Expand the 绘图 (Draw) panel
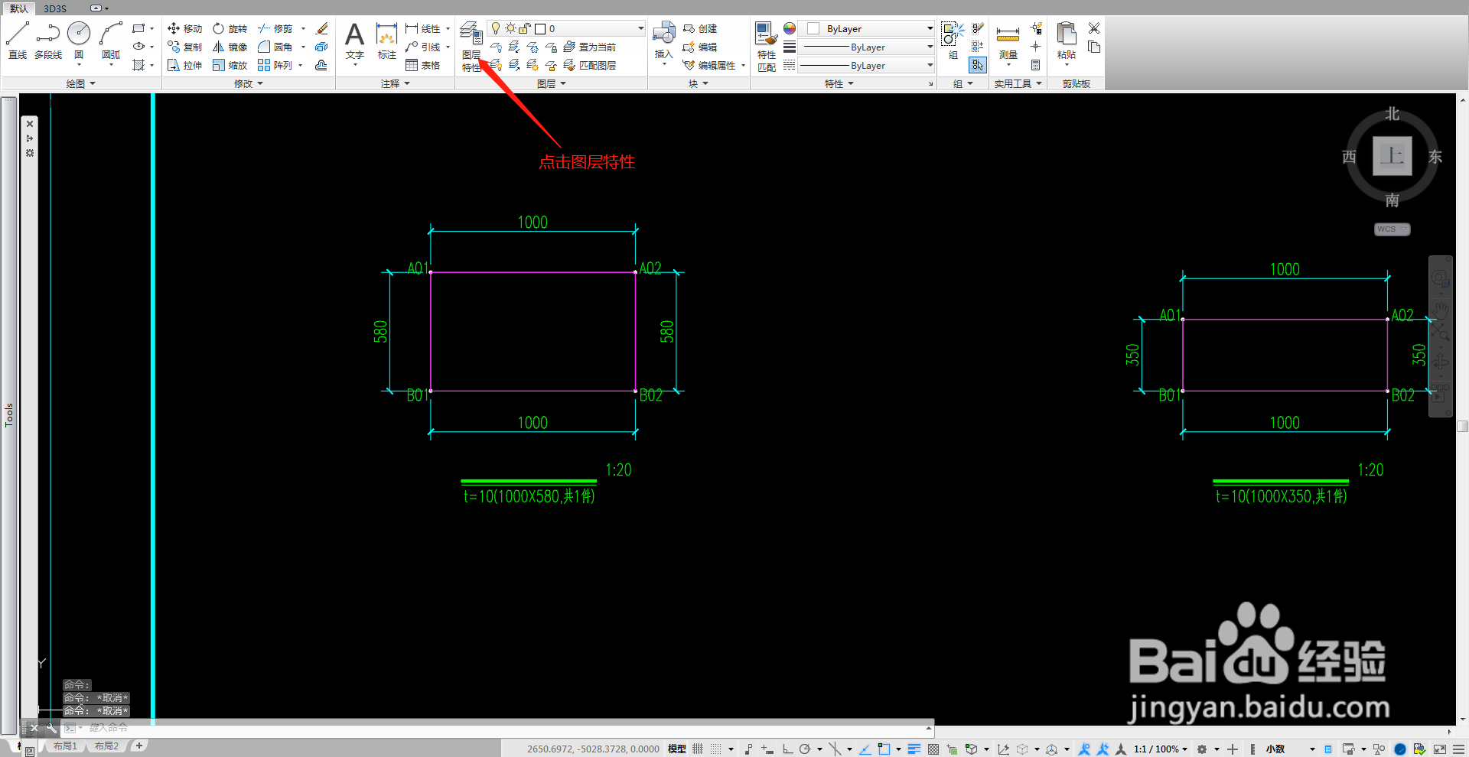 coord(80,83)
